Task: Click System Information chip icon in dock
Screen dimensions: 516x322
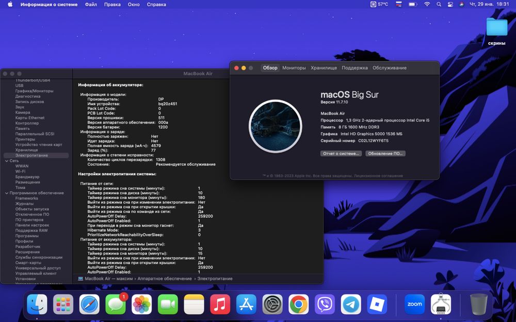Action: pos(441,304)
